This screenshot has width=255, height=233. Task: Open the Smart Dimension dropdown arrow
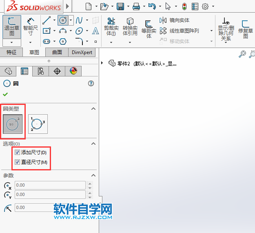pos(31,43)
